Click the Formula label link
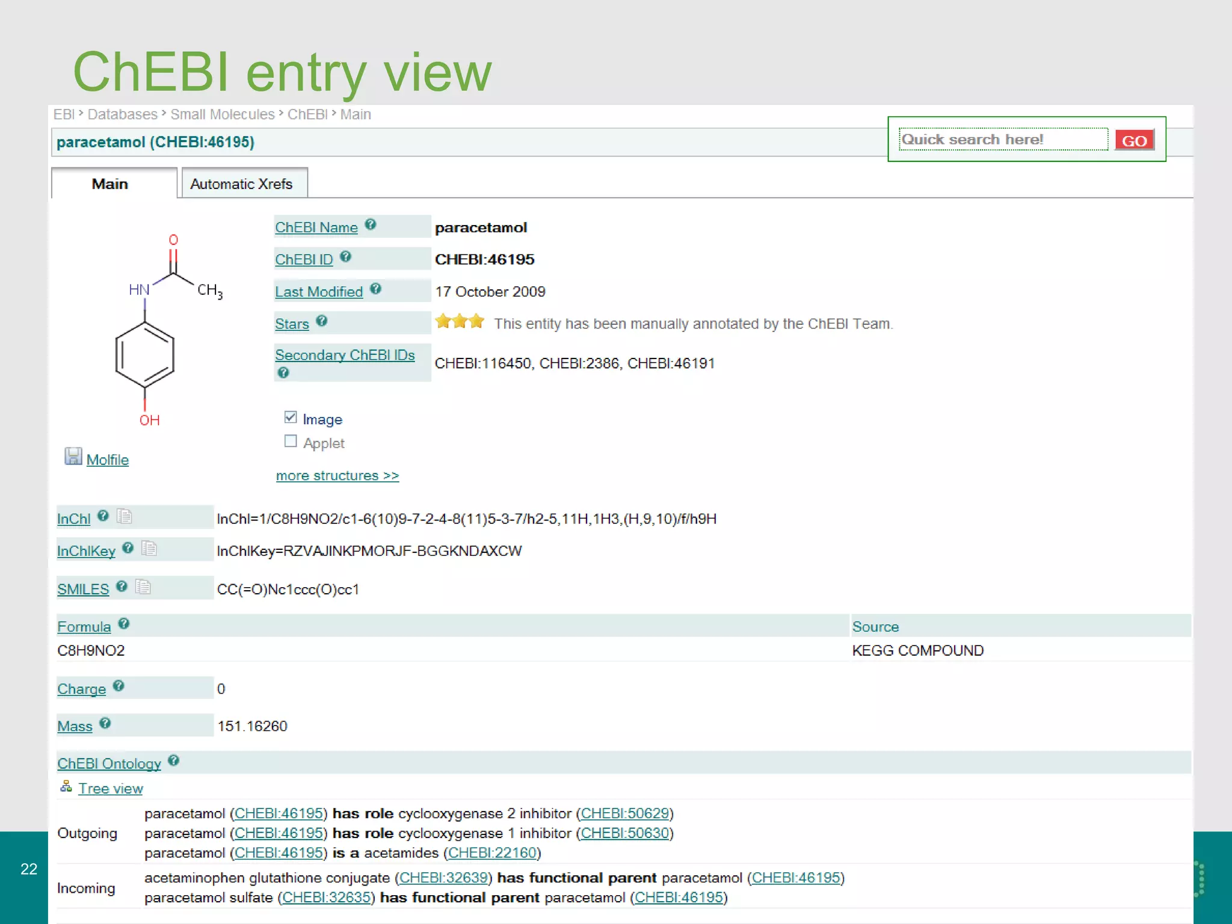The image size is (1232, 924). point(84,627)
